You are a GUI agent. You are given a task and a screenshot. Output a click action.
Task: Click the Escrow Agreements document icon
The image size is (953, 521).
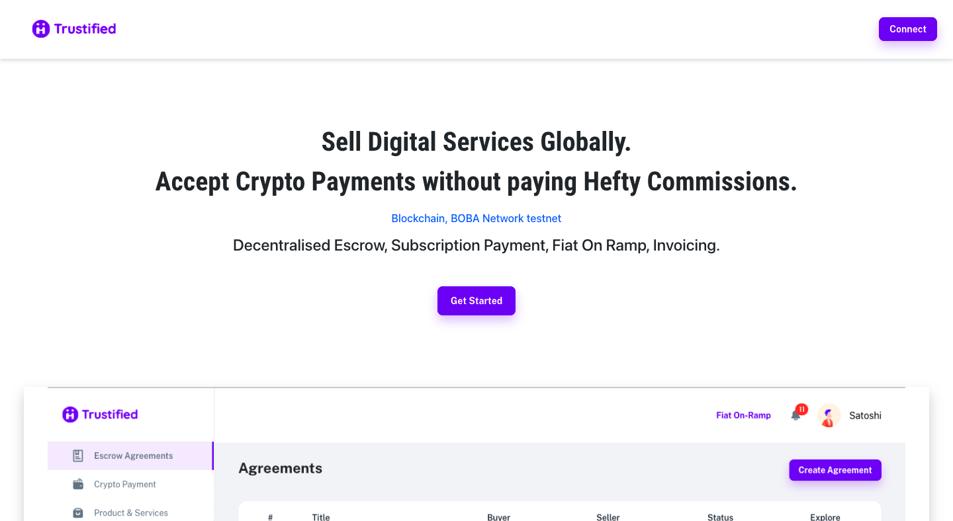click(78, 456)
